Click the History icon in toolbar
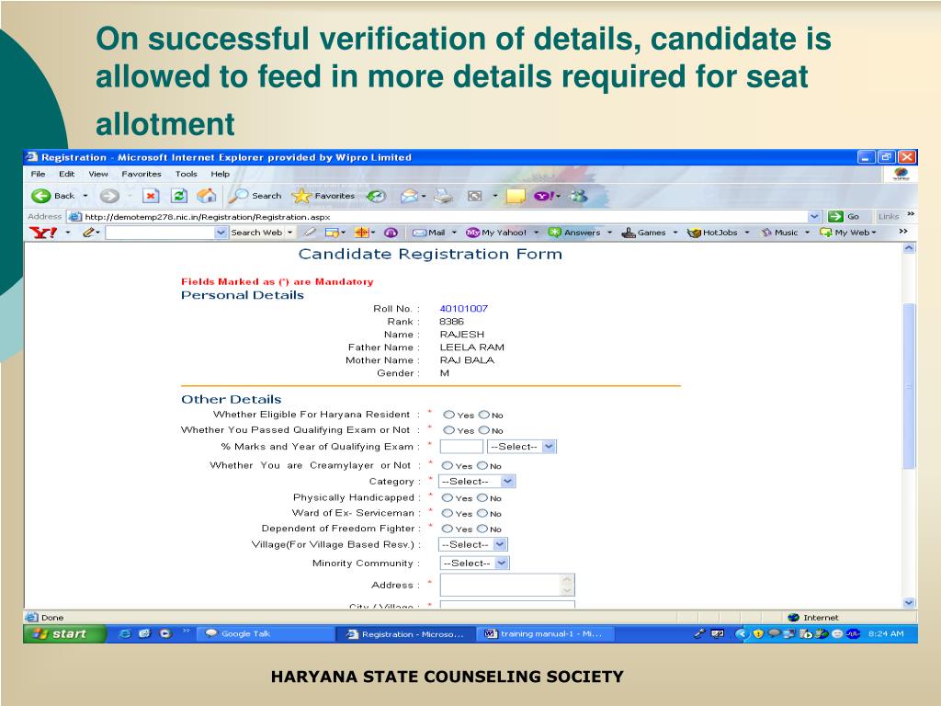 pos(377,196)
